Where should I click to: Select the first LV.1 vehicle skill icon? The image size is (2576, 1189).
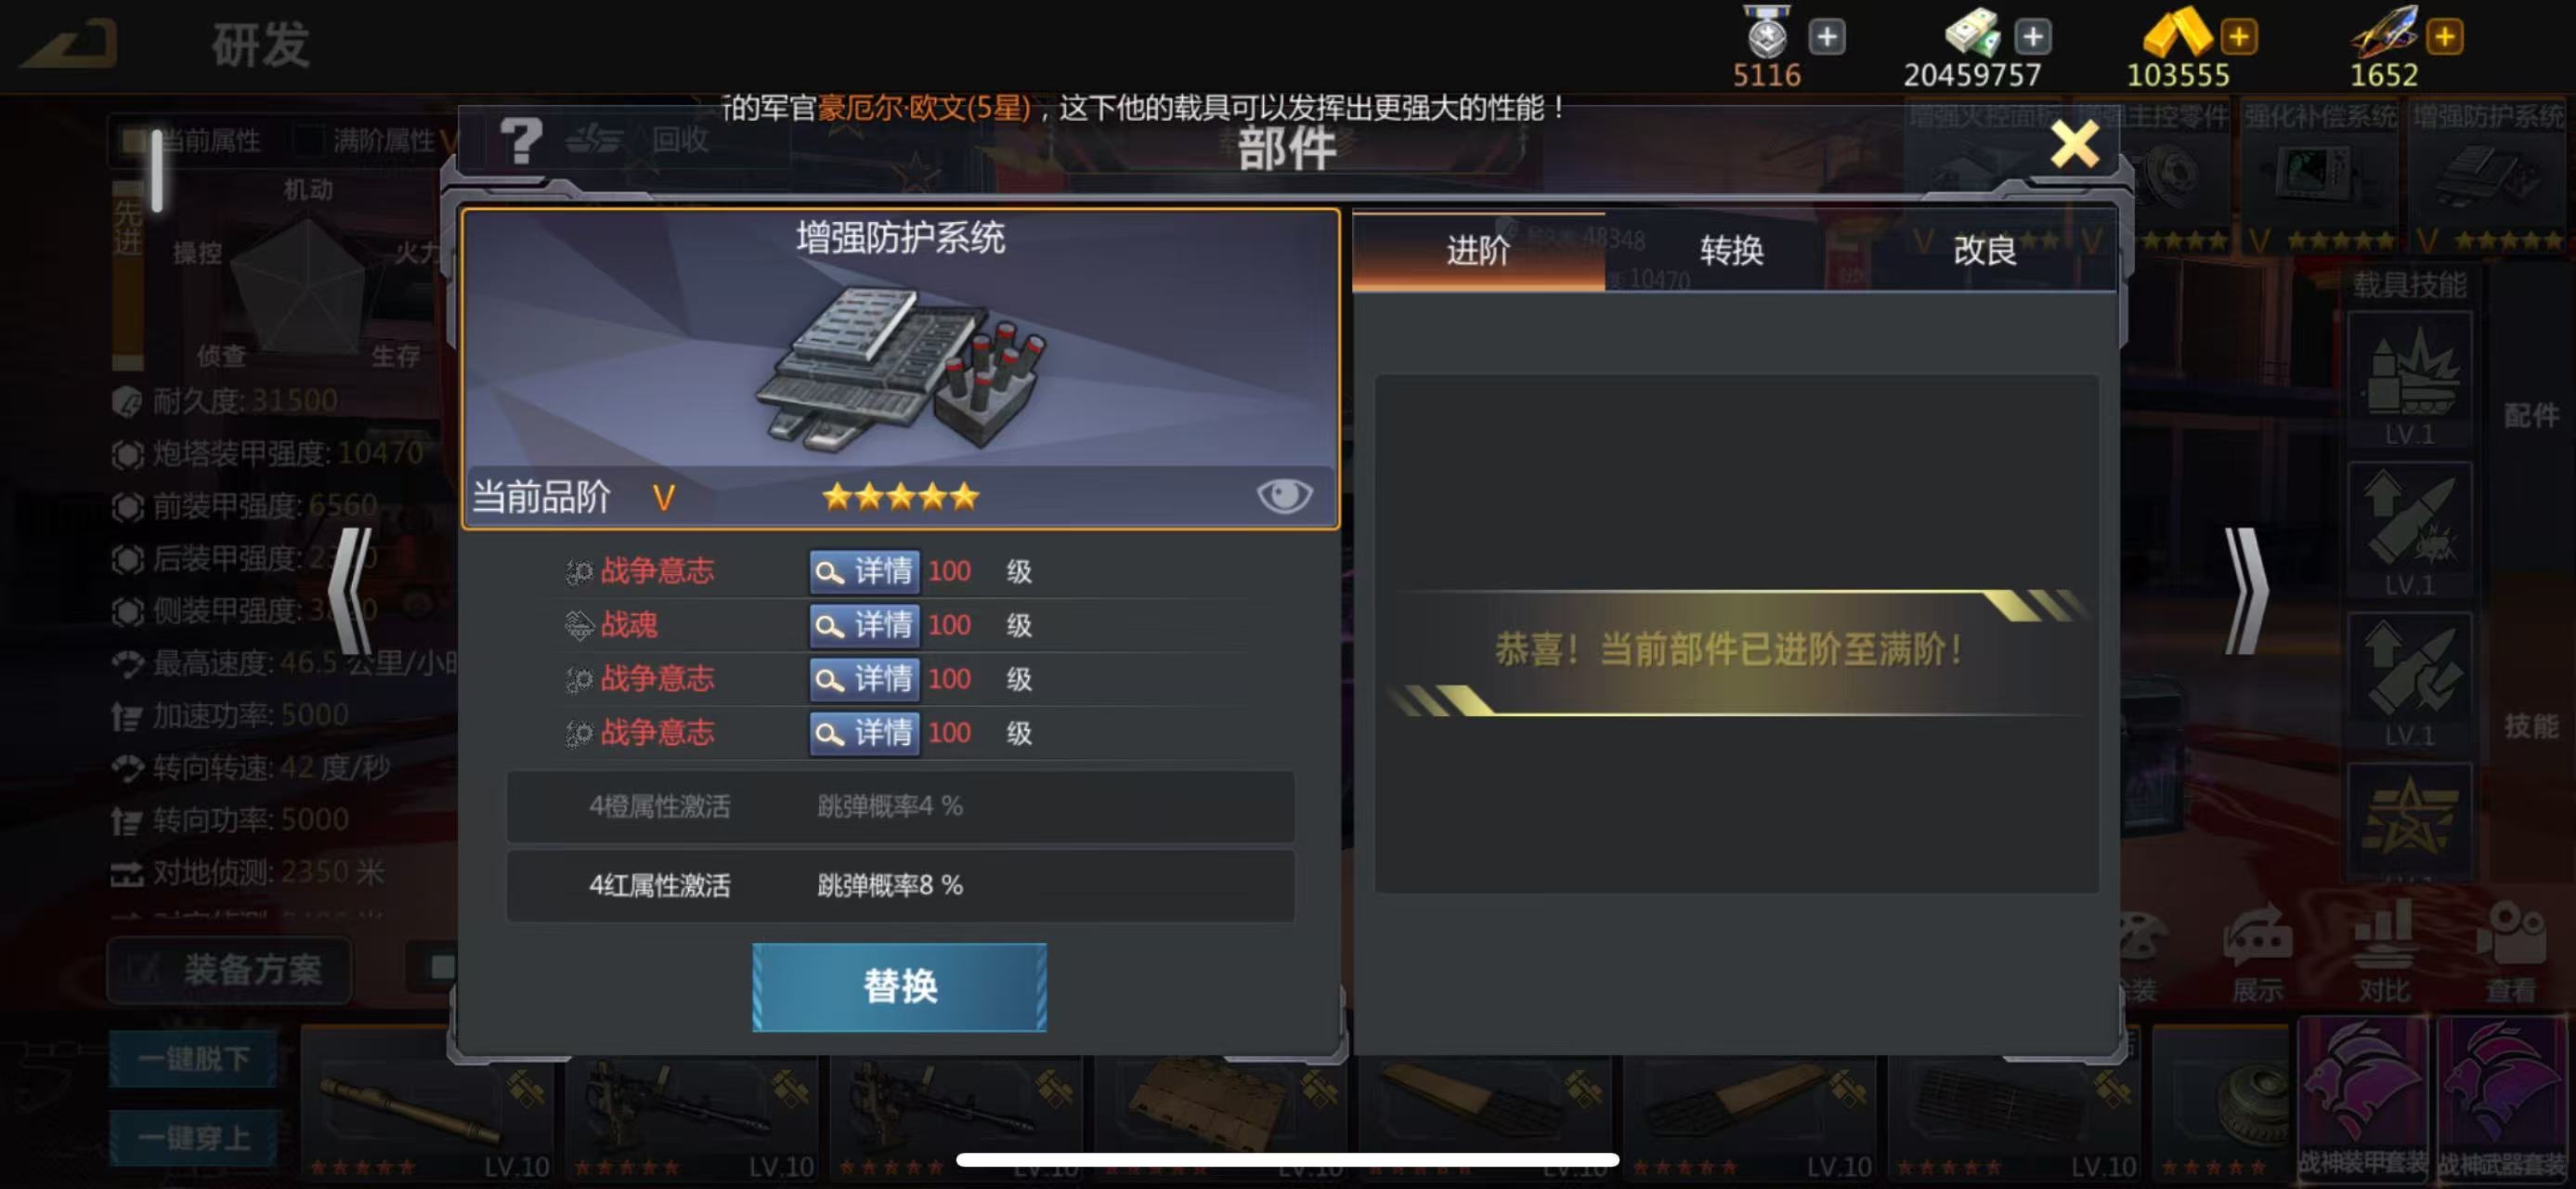2409,380
